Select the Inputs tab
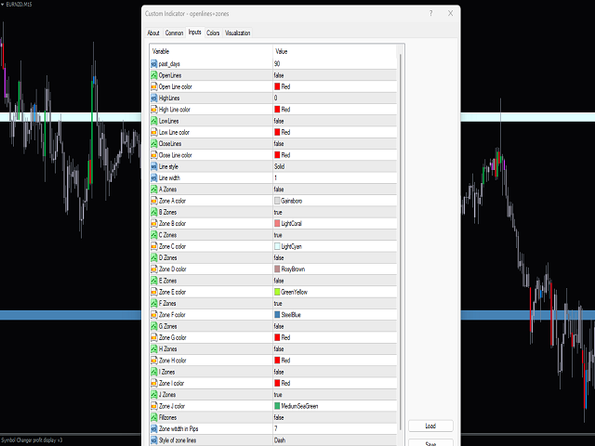595x446 pixels. tap(194, 33)
